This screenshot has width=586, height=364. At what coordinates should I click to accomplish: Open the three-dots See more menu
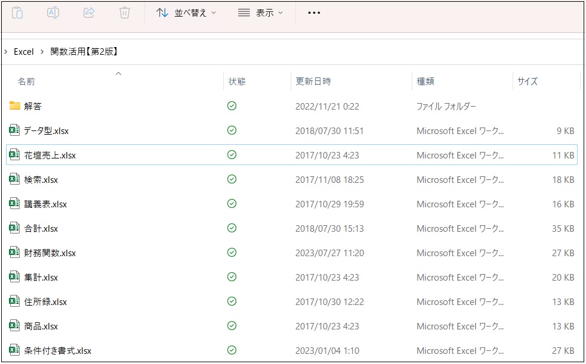(314, 13)
